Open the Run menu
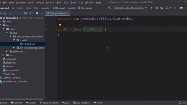Viewport: 187px width, 105px height. click(66, 3)
